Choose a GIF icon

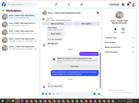pos(53,94)
